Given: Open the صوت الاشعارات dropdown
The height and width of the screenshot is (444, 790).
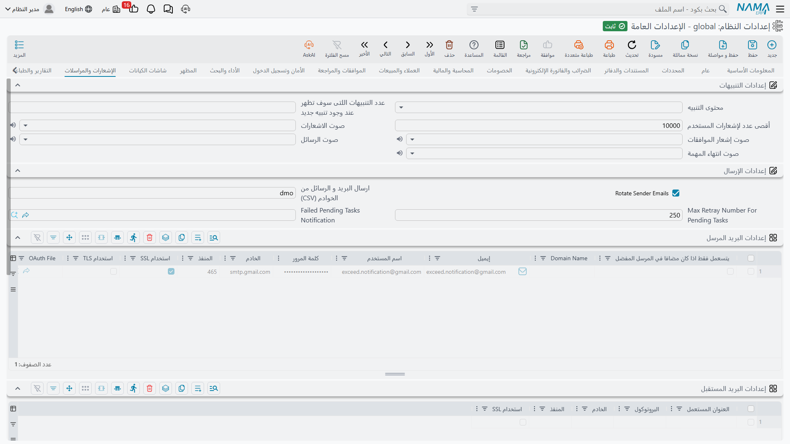Looking at the screenshot, I should click(26, 125).
